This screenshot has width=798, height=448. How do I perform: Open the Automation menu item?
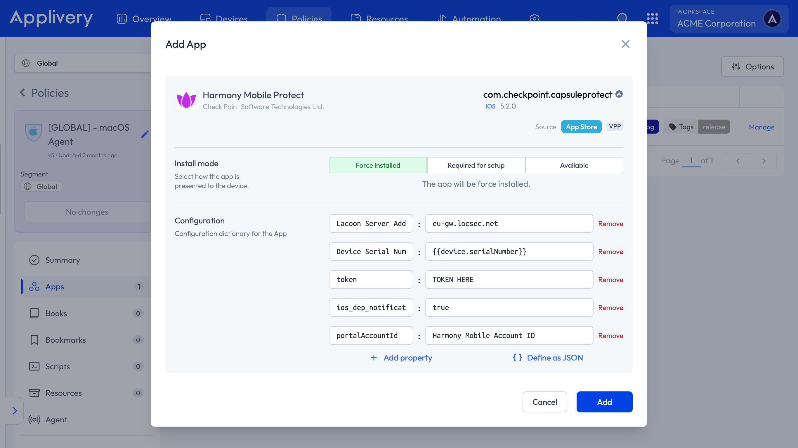click(469, 19)
